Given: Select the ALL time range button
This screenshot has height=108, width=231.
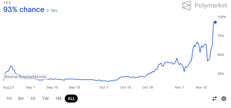Looking at the screenshot, I should click(x=71, y=99).
